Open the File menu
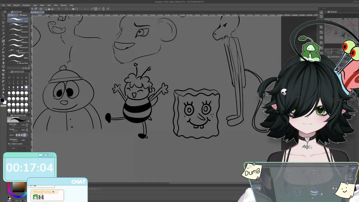 [x=3, y=5]
